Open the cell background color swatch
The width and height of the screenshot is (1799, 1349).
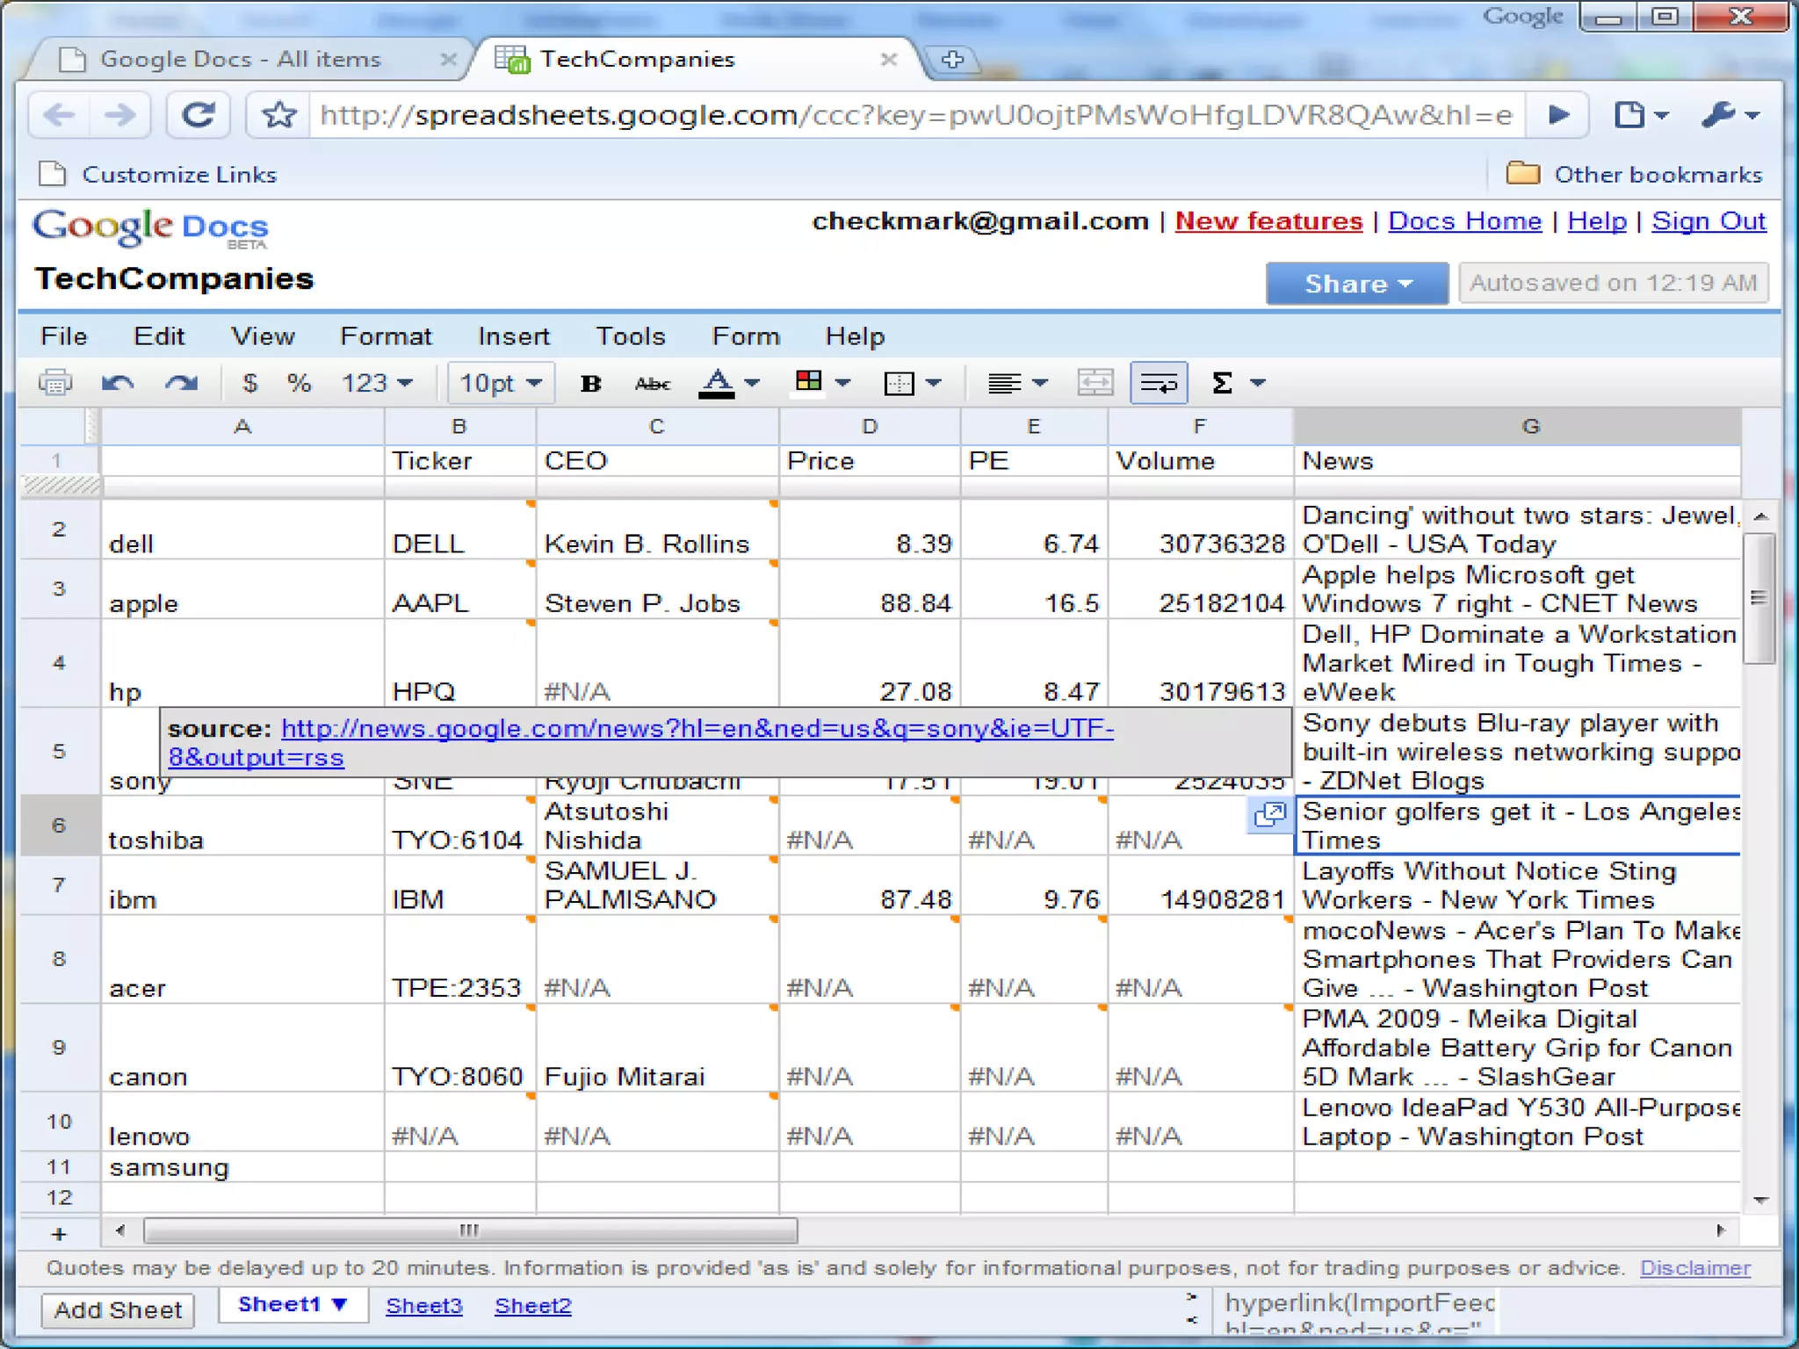point(809,381)
